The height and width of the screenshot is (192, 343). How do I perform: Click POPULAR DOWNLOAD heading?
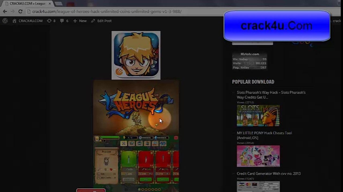click(253, 82)
